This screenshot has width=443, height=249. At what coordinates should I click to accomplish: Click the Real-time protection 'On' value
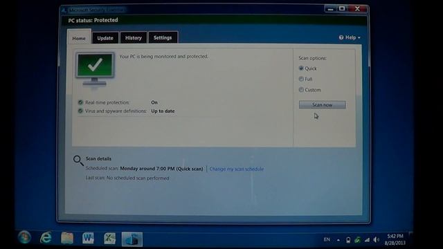(x=154, y=102)
